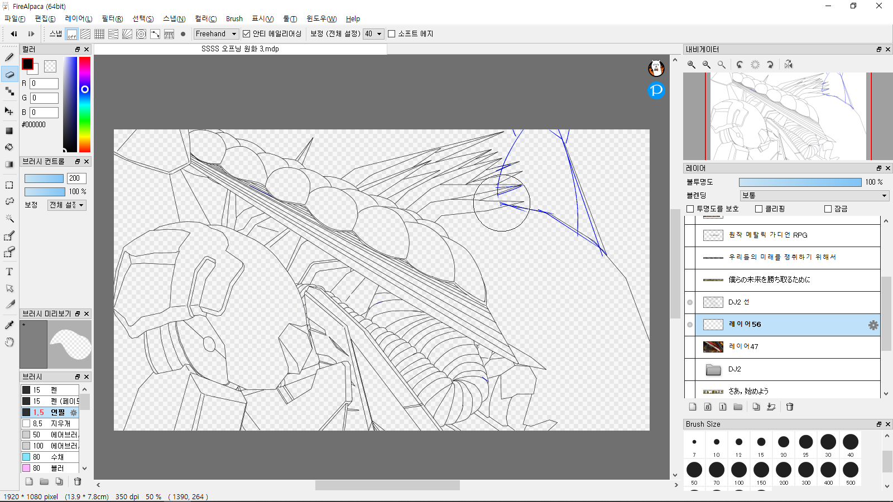Enable the clipping checkbox

(x=758, y=209)
